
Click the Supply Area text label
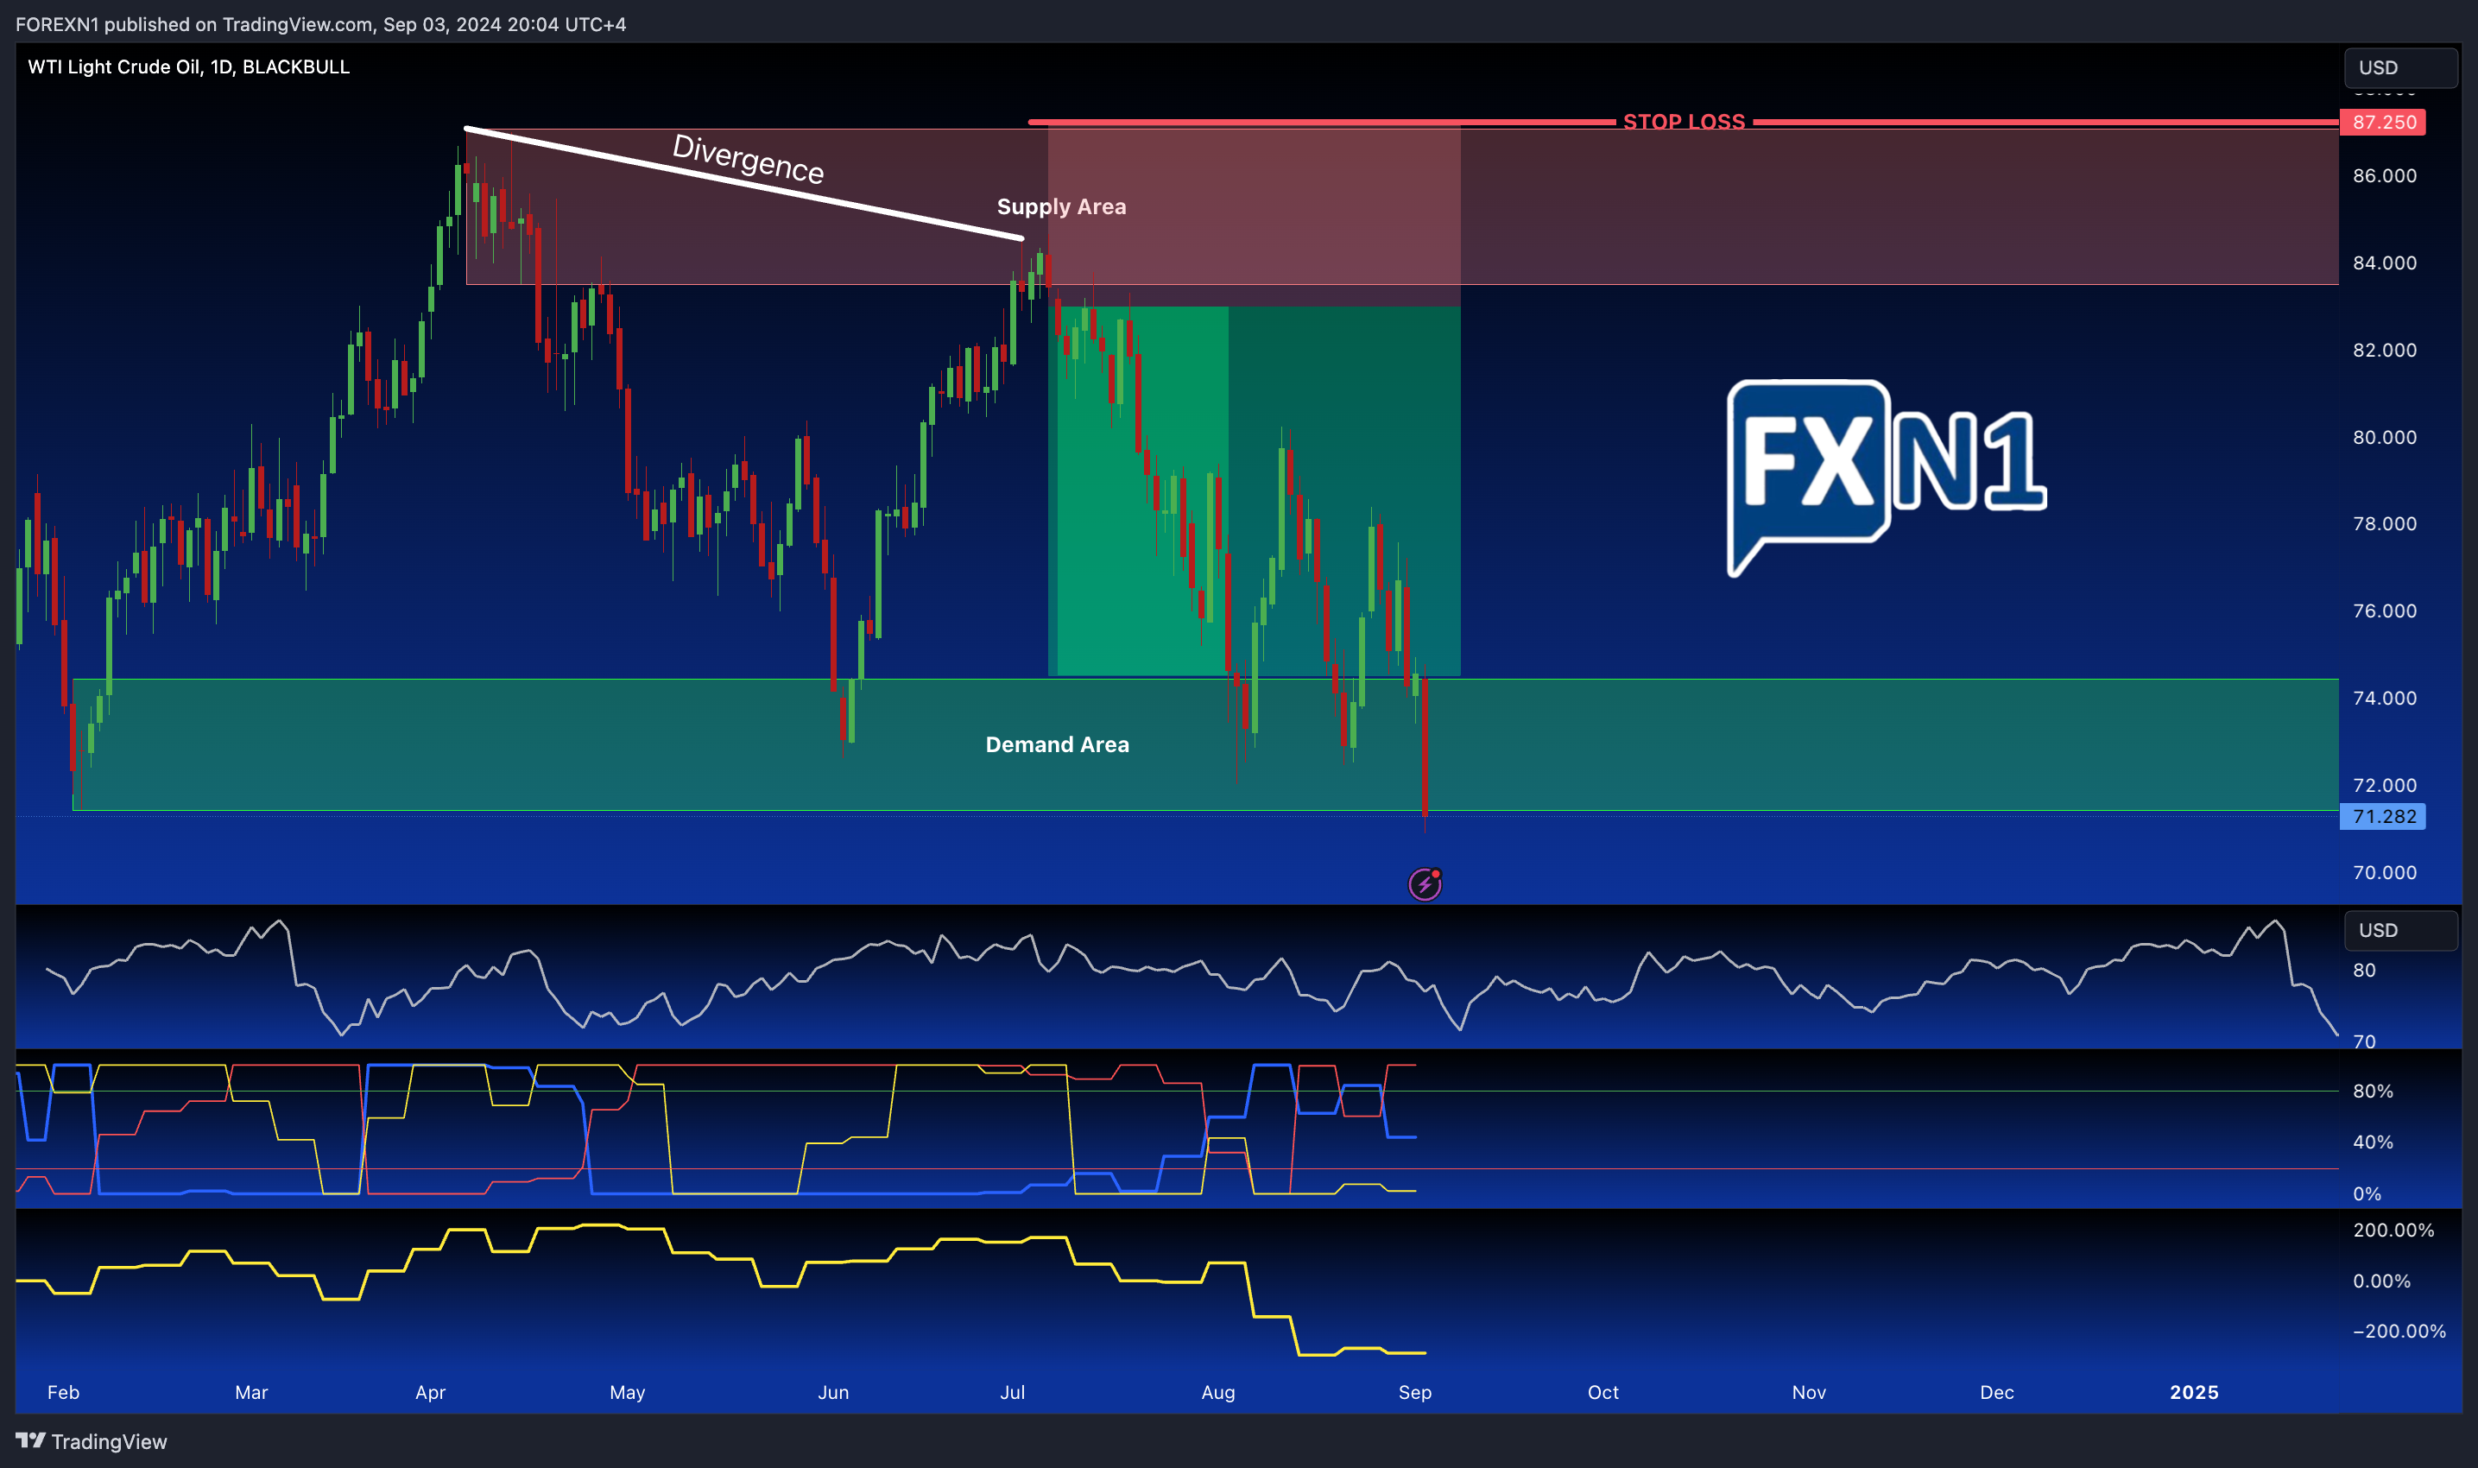click(x=1061, y=206)
